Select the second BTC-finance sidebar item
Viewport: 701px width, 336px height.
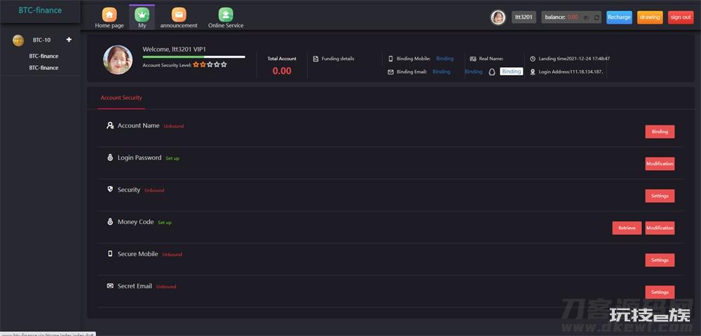coord(43,68)
